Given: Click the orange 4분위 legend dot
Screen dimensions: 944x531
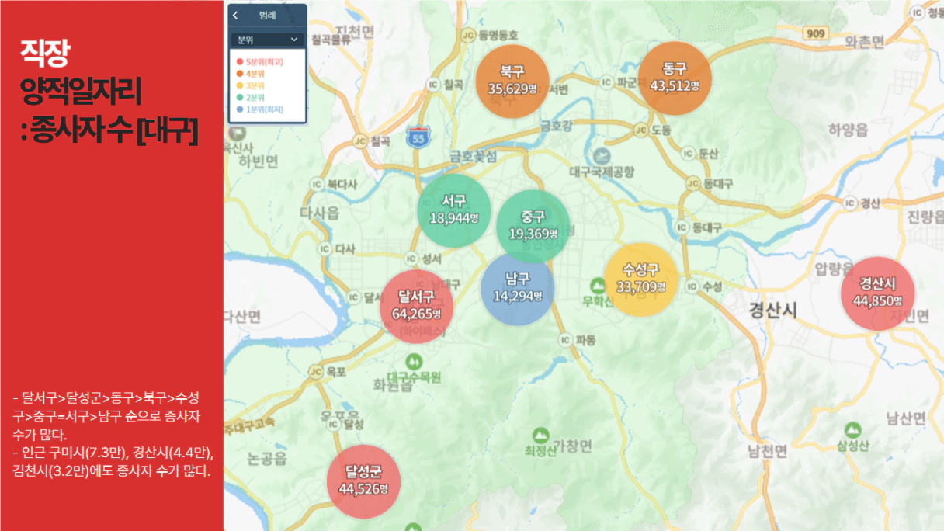Looking at the screenshot, I should click(x=240, y=73).
